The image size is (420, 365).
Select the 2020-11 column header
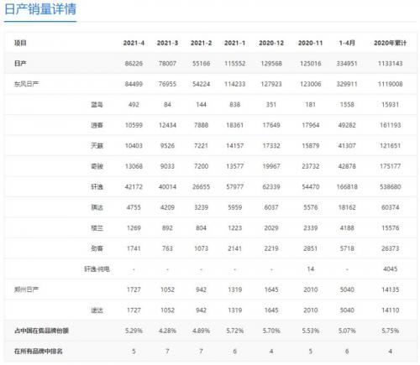coord(311,43)
